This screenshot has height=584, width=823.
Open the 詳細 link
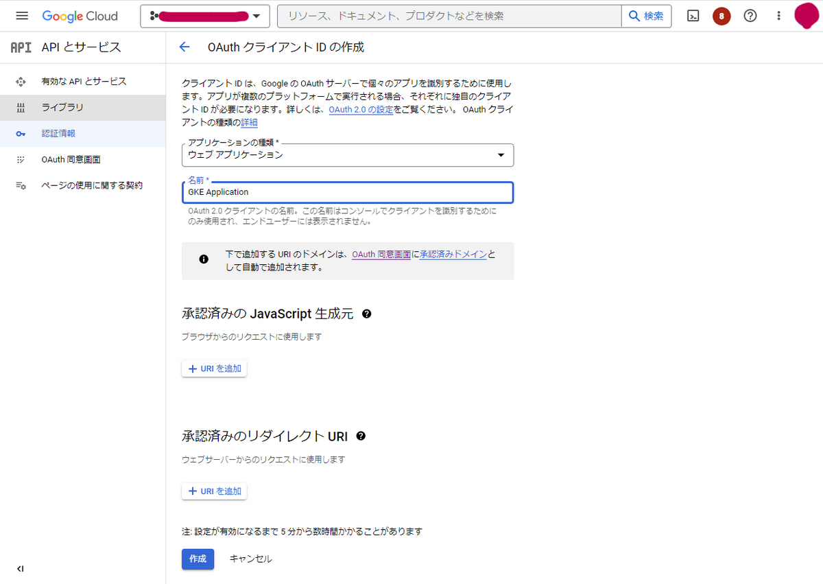(250, 123)
